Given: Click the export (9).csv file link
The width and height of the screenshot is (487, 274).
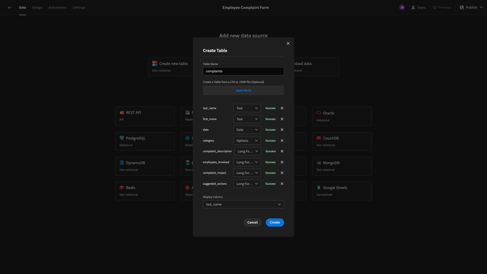Looking at the screenshot, I should [x=243, y=90].
